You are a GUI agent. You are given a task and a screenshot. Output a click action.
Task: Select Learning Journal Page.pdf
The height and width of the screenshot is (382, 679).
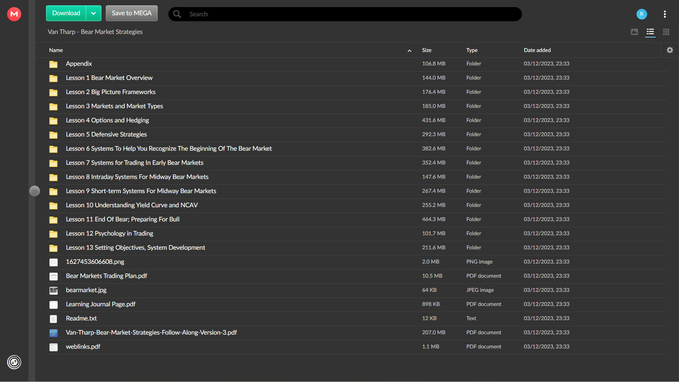tap(101, 304)
